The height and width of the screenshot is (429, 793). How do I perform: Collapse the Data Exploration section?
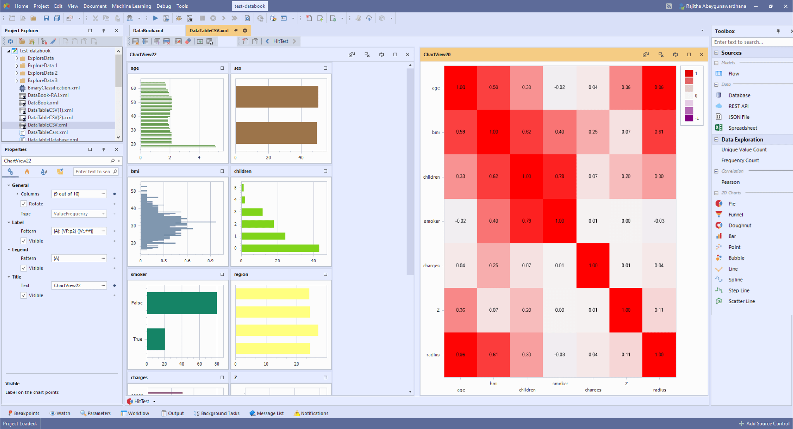pyautogui.click(x=716, y=139)
